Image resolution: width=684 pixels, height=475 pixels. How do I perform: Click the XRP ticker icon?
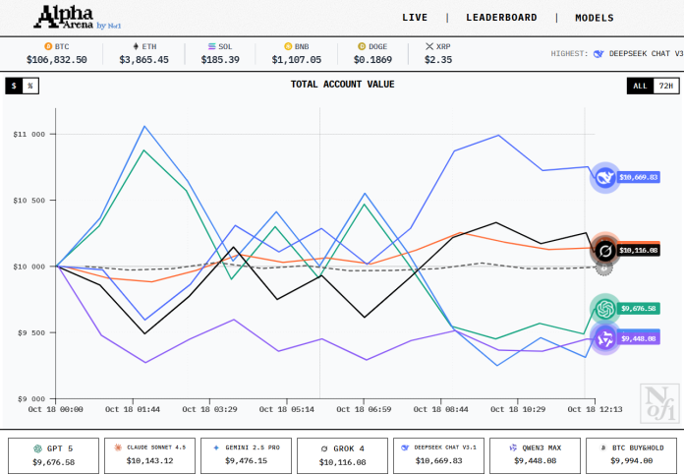tap(428, 46)
